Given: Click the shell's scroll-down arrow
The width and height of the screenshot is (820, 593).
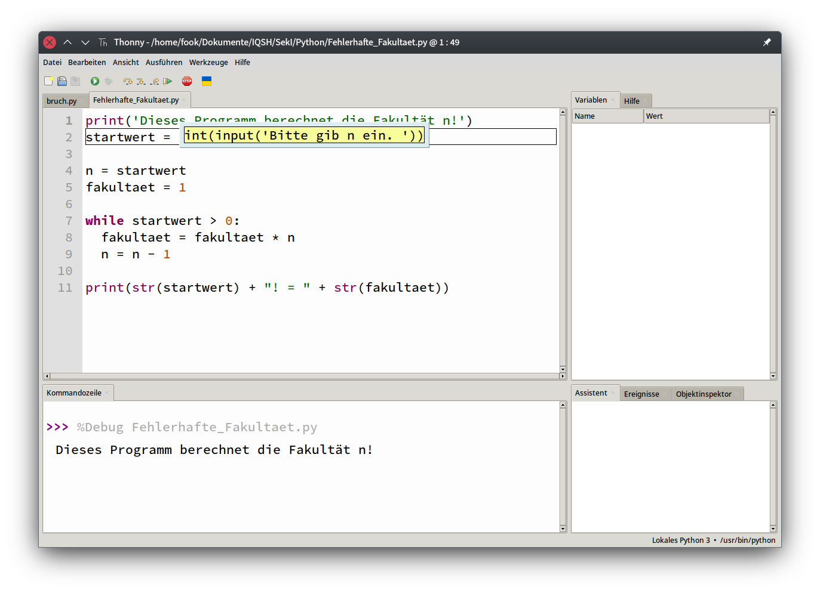Looking at the screenshot, I should [563, 529].
